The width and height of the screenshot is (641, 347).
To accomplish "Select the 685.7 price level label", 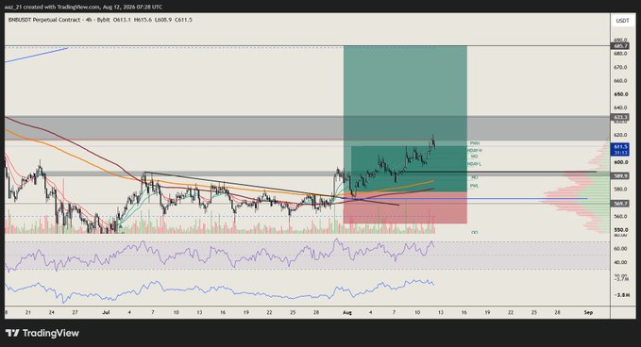I will pos(621,46).
